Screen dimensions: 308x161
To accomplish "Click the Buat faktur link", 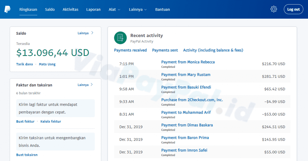I will click(x=25, y=122).
